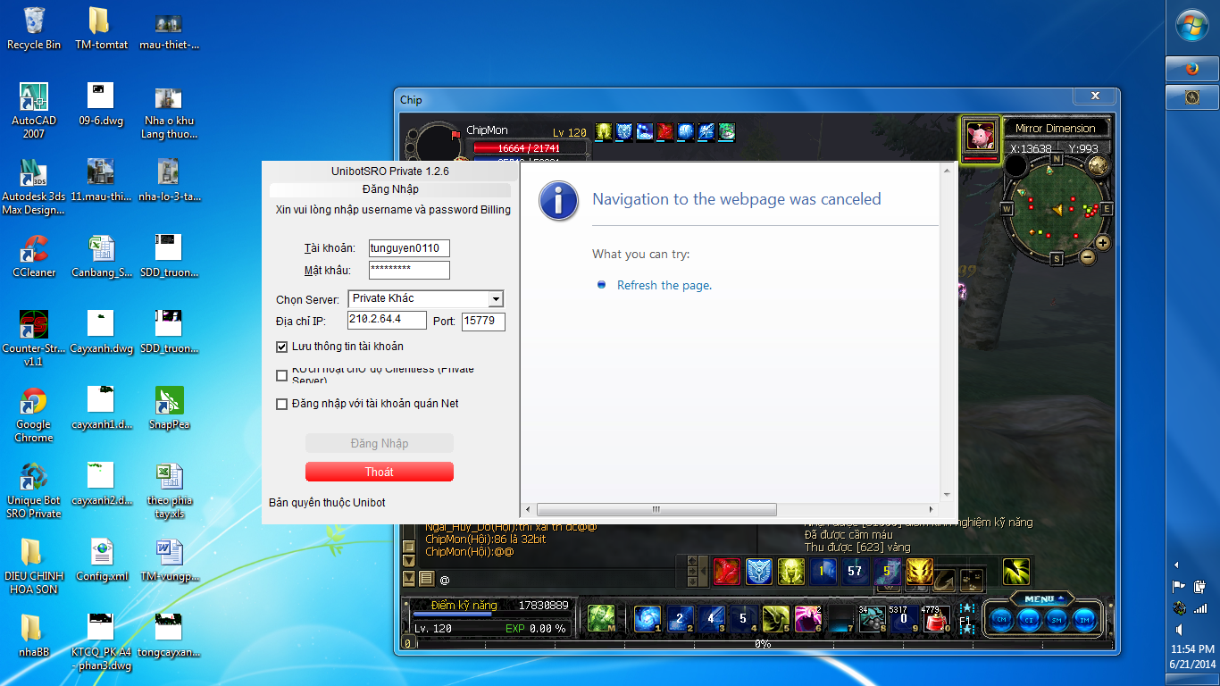The image size is (1220, 686).
Task: Open the CI button in game menu
Action: click(1029, 619)
